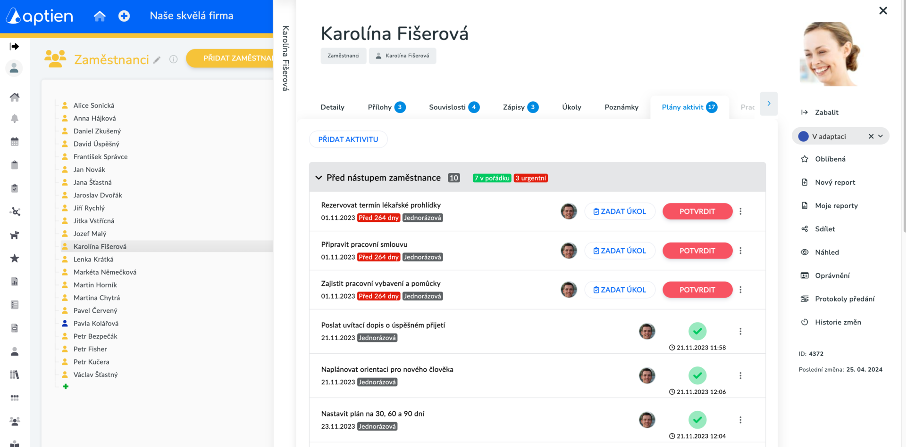
Task: Switch to Úkoly tab
Action: (x=571, y=107)
